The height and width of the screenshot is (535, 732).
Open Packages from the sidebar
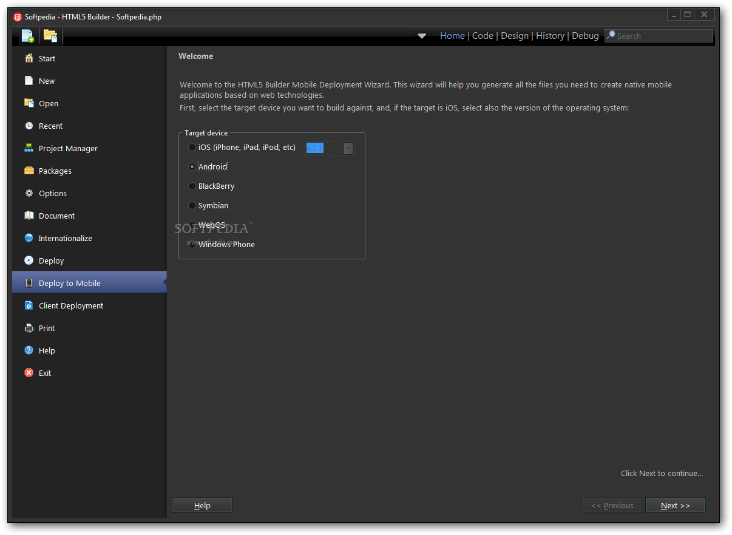pos(89,171)
